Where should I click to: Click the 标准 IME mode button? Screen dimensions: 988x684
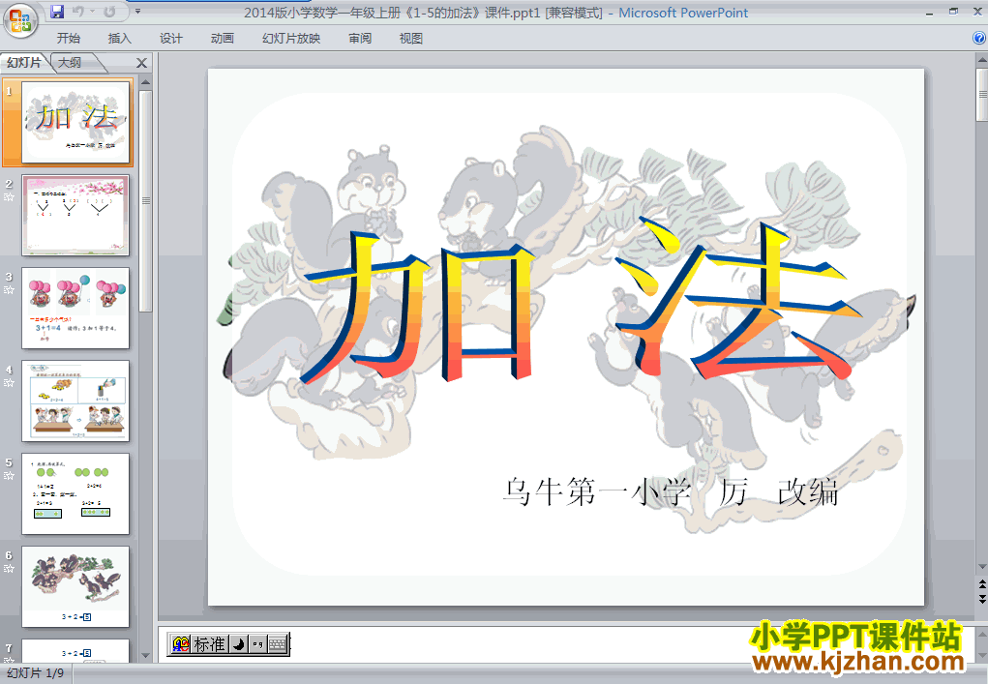[209, 644]
